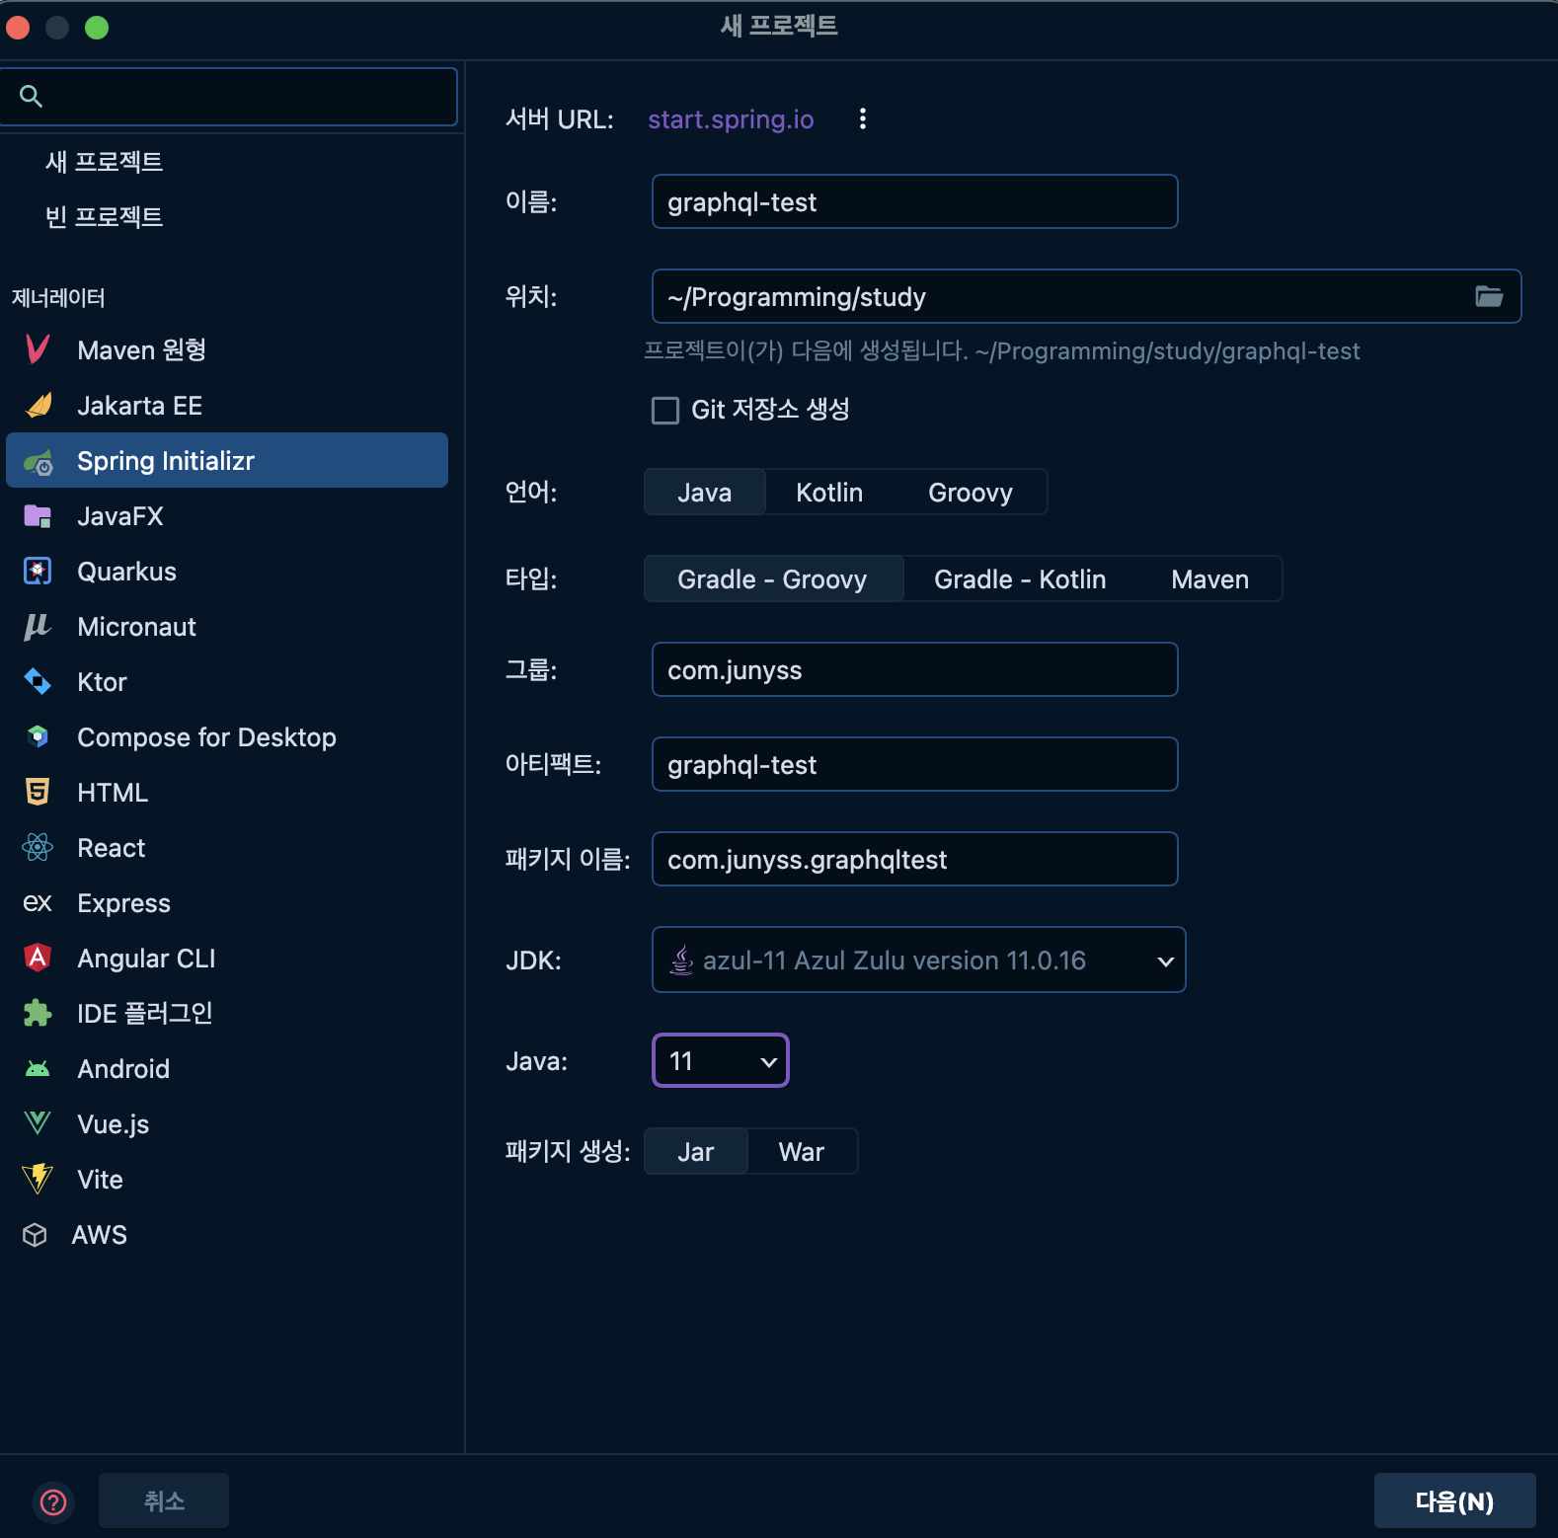
Task: Click the JavaFX folder icon
Action: (38, 515)
